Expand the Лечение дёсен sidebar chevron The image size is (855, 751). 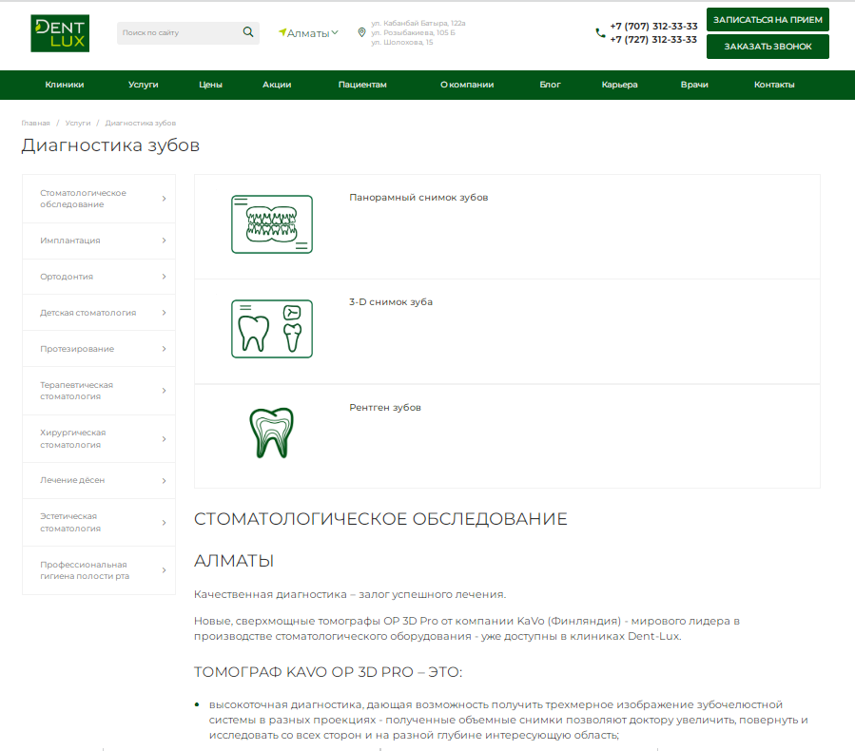coord(165,480)
